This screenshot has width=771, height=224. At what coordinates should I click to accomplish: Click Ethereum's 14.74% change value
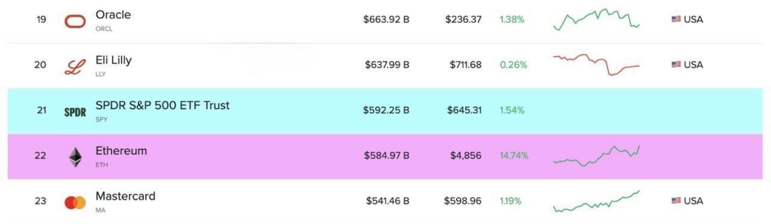pos(514,156)
